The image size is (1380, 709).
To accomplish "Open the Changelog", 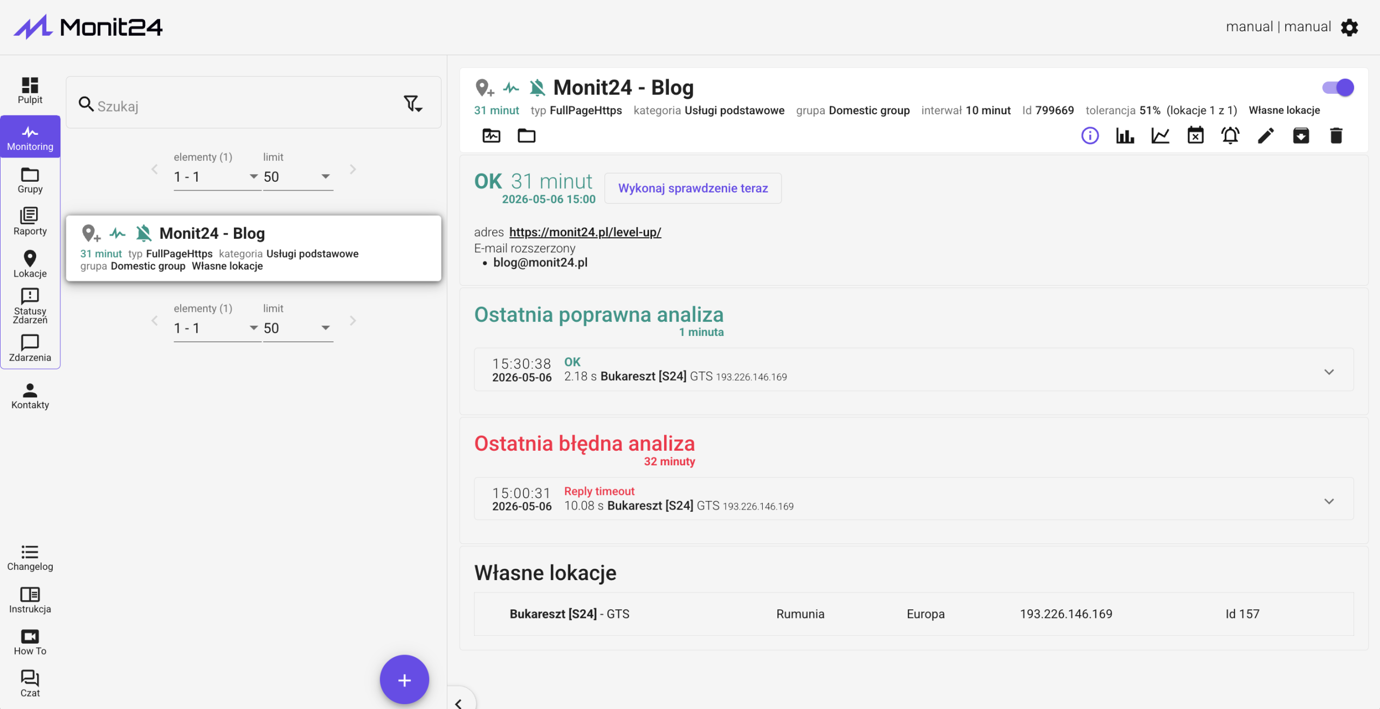I will (30, 558).
